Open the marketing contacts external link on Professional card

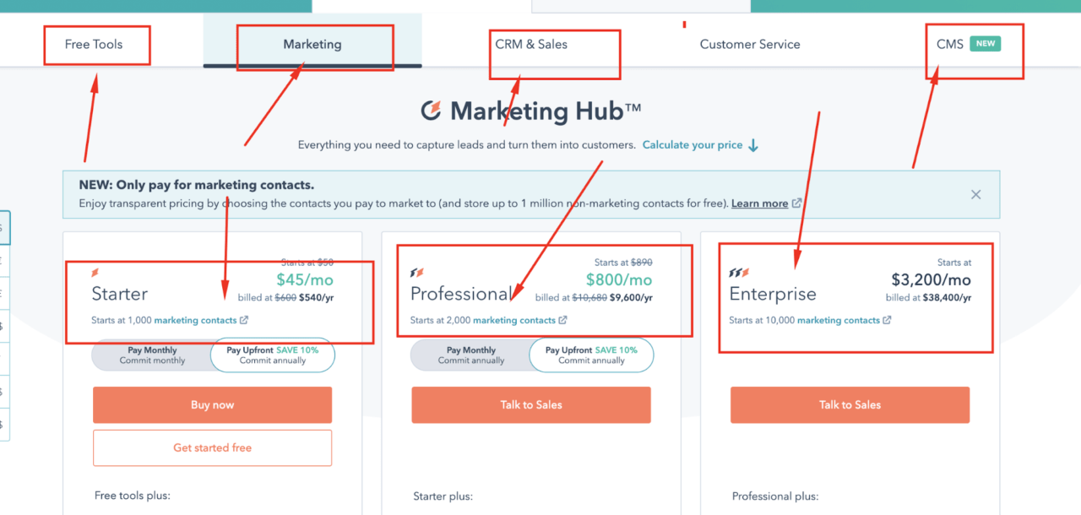[562, 320]
